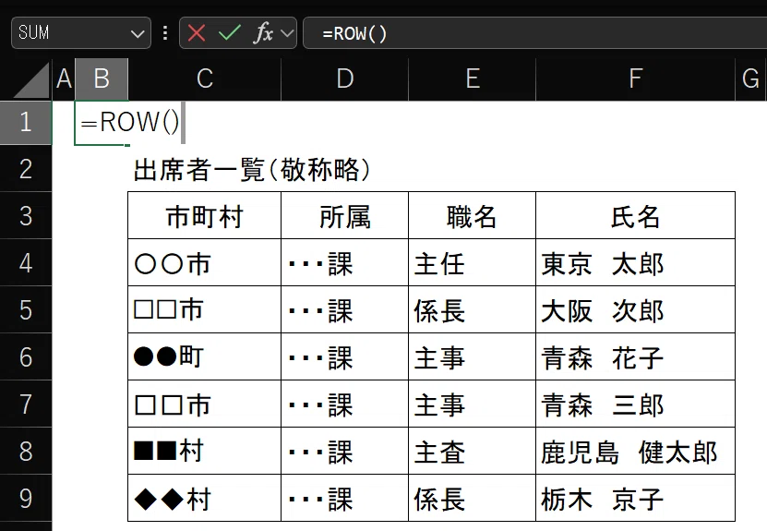Click the 市町村 header cell
The width and height of the screenshot is (767, 531).
click(x=205, y=216)
